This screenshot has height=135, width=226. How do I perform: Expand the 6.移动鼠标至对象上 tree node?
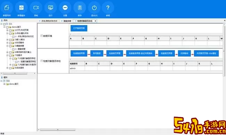pyautogui.click(x=7, y=52)
